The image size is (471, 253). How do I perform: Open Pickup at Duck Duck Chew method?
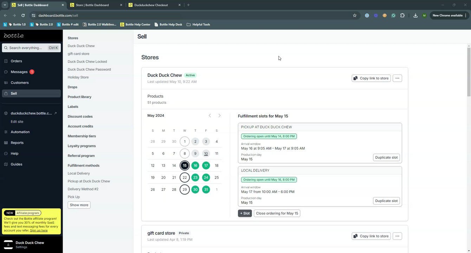coord(89,181)
